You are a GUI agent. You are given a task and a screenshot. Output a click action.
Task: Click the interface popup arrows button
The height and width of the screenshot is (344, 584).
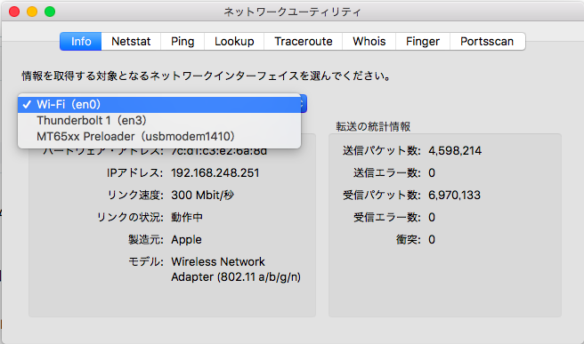click(304, 104)
